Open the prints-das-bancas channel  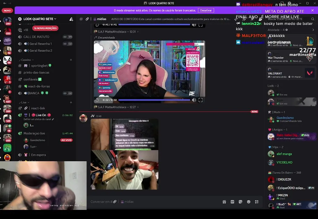point(45,72)
